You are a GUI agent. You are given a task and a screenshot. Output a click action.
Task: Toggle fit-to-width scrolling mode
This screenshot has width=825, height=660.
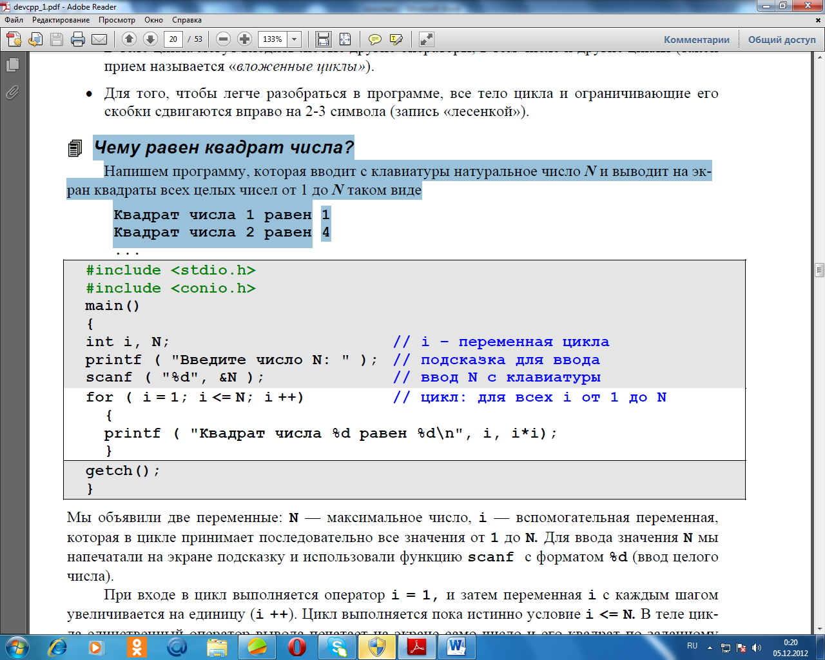(x=324, y=39)
